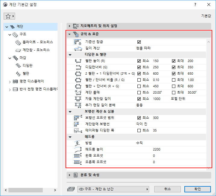This screenshot has width=216, height=196.
Task: Select 반사 천정 평면 디스플레이 tree item
Action: 39,89
